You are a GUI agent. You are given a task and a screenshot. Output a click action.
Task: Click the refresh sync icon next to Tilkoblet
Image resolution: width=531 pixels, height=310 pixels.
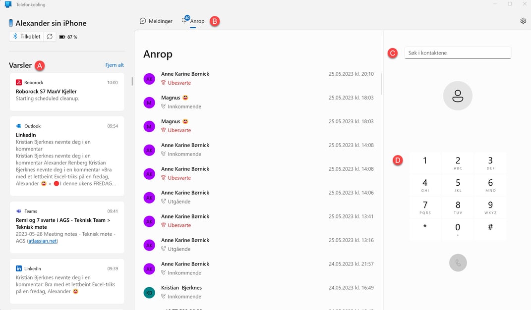(x=50, y=37)
